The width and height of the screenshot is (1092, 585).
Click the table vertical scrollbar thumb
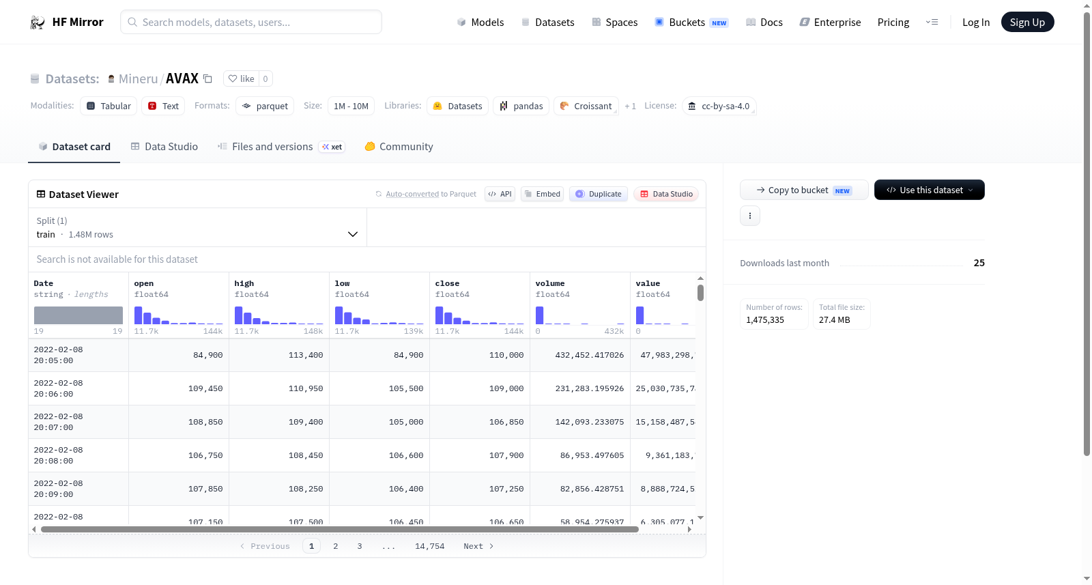700,293
